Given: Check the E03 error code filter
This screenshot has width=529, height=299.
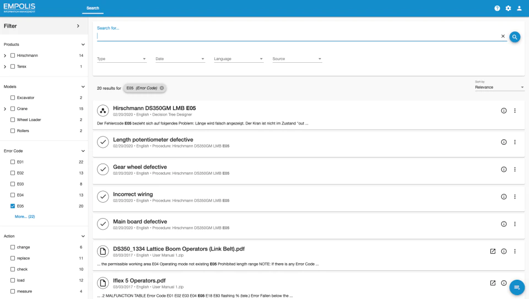Looking at the screenshot, I should click(x=13, y=184).
